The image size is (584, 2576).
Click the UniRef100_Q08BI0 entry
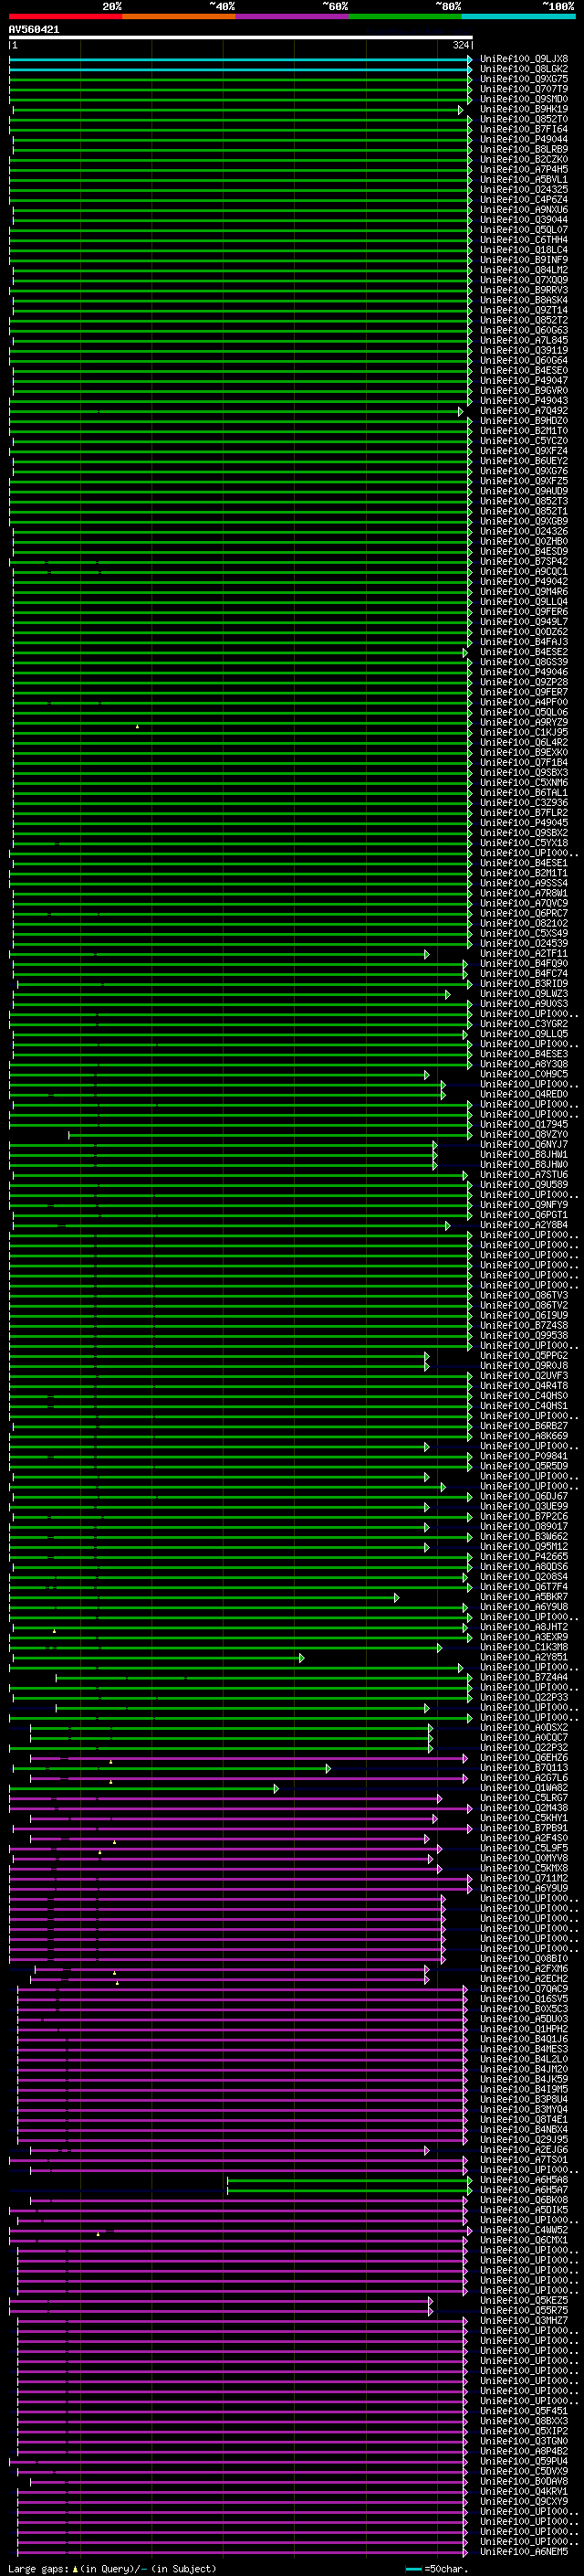pos(524,1959)
